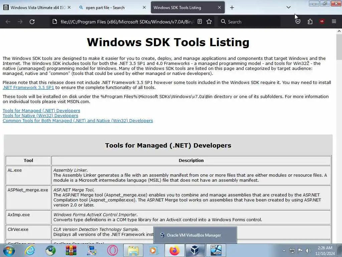Close the open part file Search tab
Screen dimensions: 342x257
point(144,7)
